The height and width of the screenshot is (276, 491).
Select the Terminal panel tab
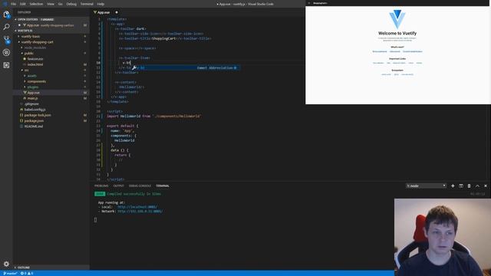[x=163, y=186]
